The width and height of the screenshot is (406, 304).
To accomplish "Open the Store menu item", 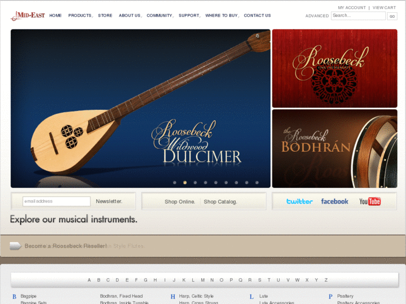I will point(105,16).
